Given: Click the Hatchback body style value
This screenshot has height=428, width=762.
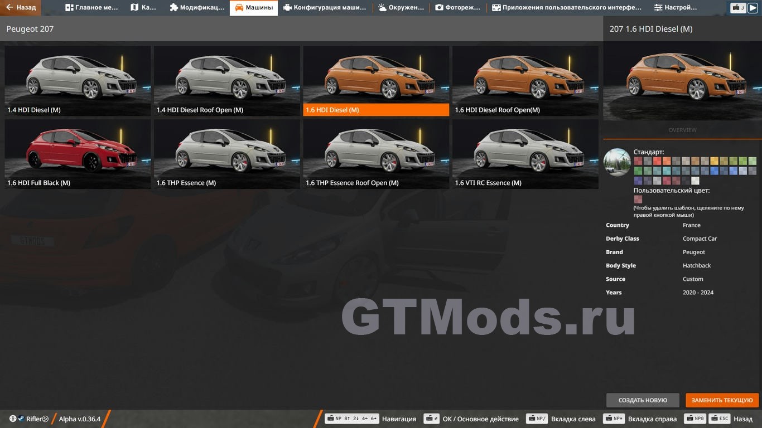Looking at the screenshot, I should 697,265.
